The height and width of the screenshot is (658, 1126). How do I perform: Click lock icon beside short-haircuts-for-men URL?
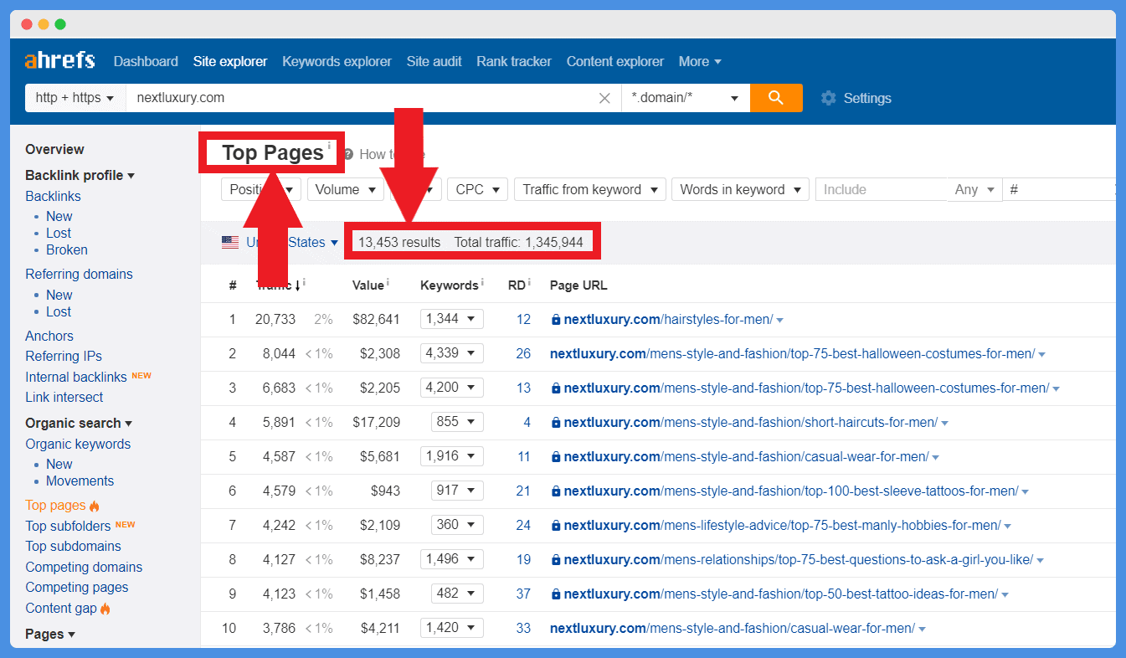click(x=555, y=423)
